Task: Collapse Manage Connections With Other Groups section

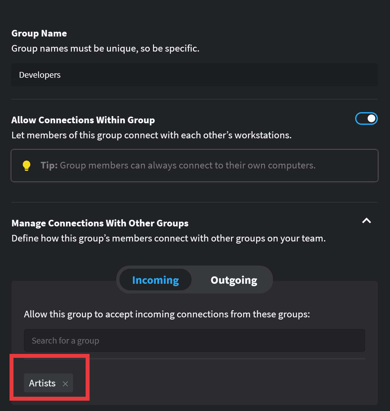Action: point(366,221)
